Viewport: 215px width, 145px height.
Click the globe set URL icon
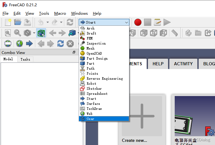20,44
